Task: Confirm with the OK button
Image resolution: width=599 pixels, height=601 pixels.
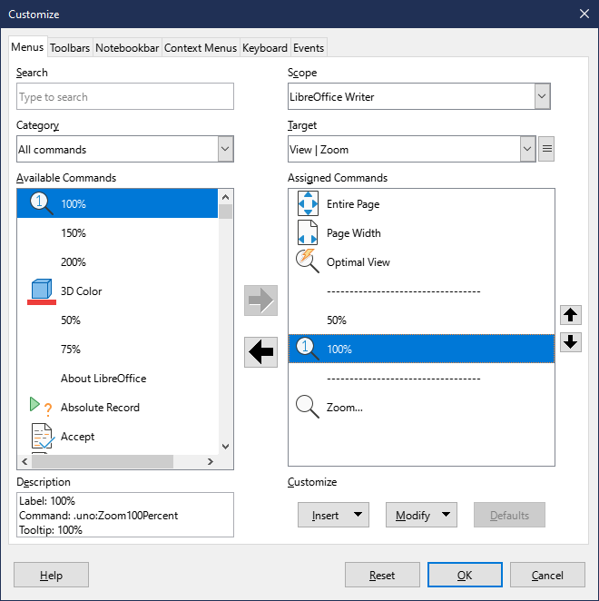Action: tap(465, 575)
